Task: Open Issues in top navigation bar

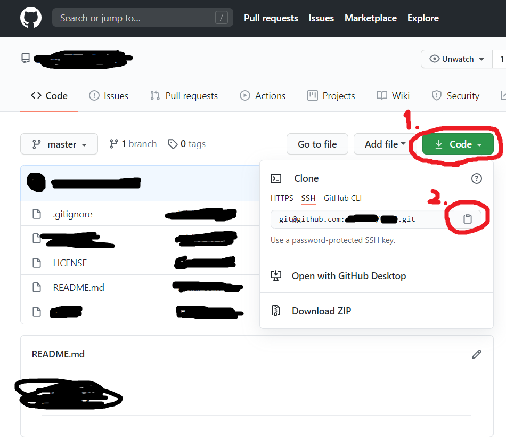Action: [x=321, y=18]
